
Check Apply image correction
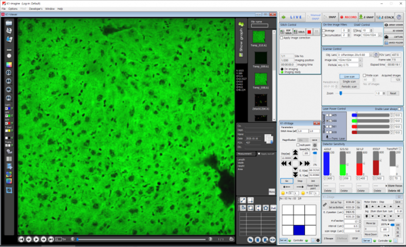(x=282, y=38)
